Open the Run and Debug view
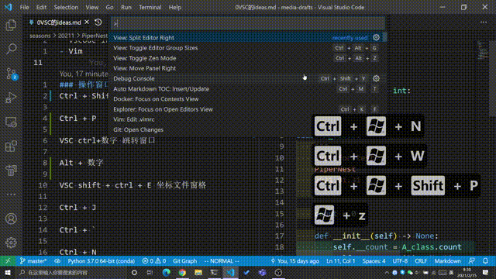 click(11, 98)
